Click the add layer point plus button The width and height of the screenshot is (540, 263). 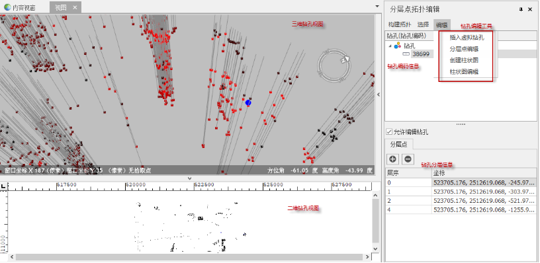393,159
